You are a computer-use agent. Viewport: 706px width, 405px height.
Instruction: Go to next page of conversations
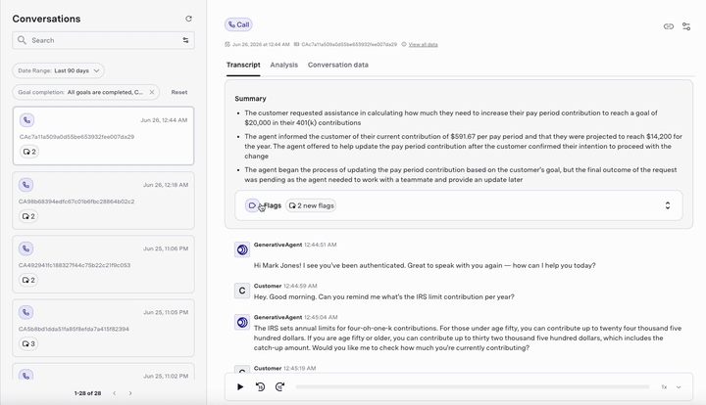coord(130,393)
